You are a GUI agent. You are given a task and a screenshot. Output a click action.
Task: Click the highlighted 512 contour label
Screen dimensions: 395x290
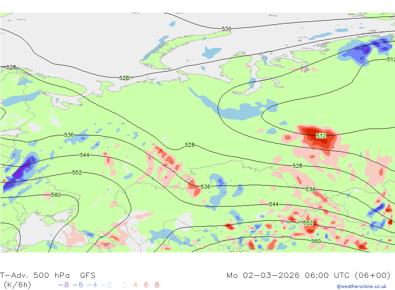coord(321,136)
